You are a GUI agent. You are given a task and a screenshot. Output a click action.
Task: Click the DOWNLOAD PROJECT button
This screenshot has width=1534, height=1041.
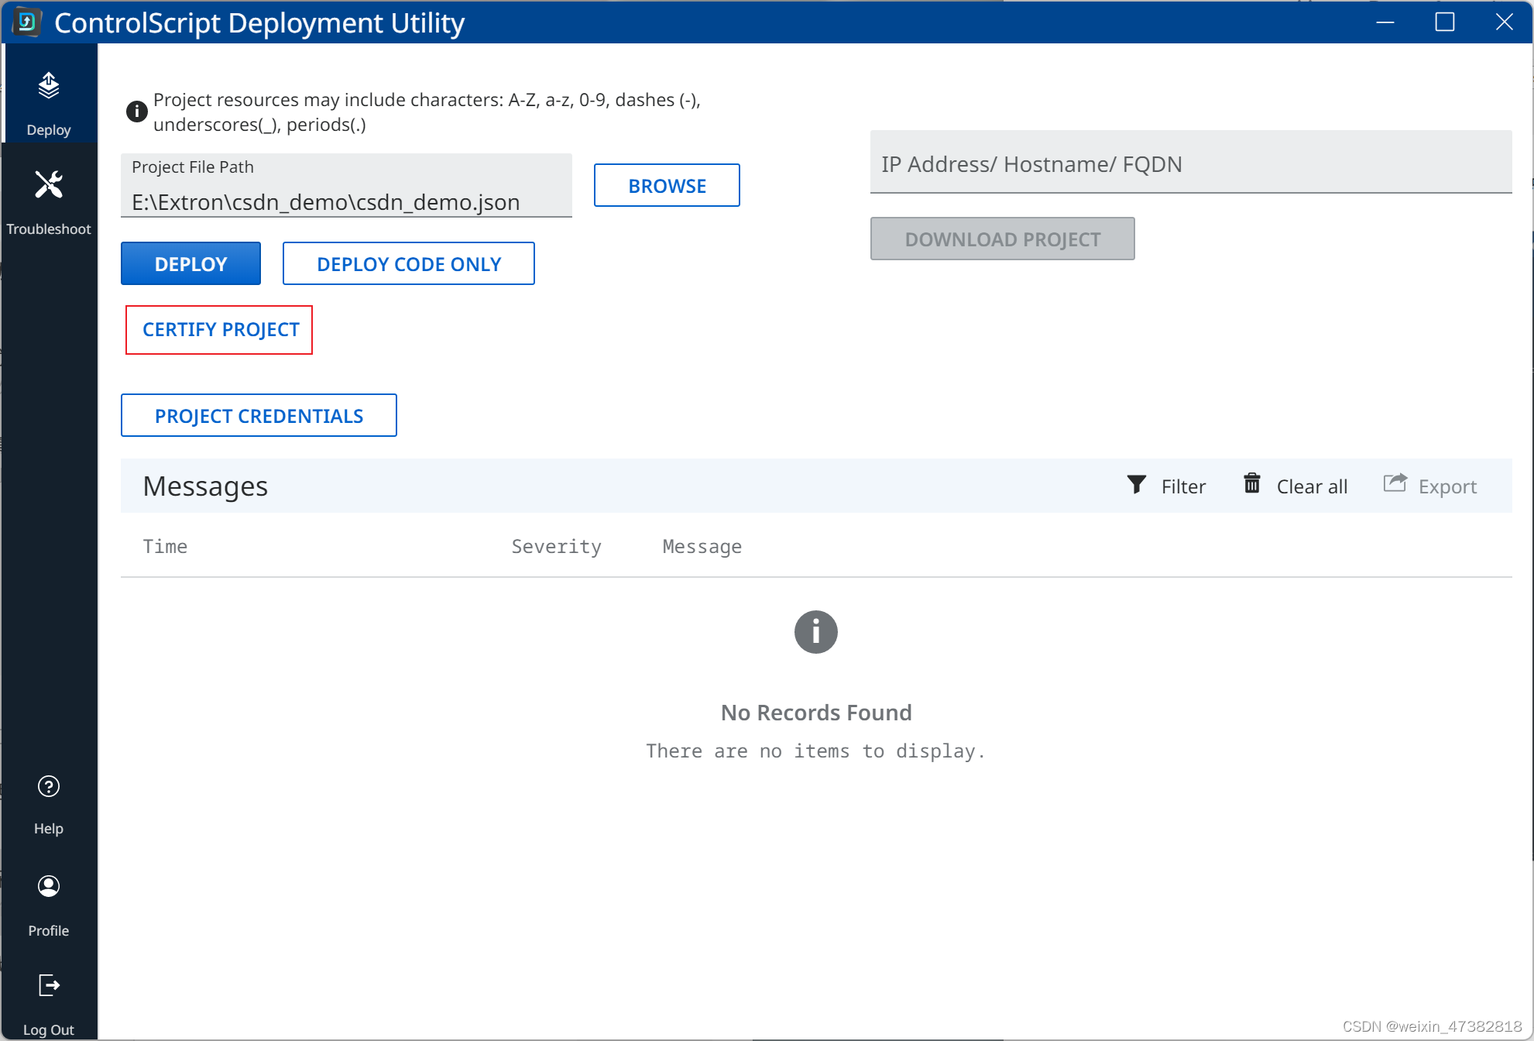[x=1002, y=239]
